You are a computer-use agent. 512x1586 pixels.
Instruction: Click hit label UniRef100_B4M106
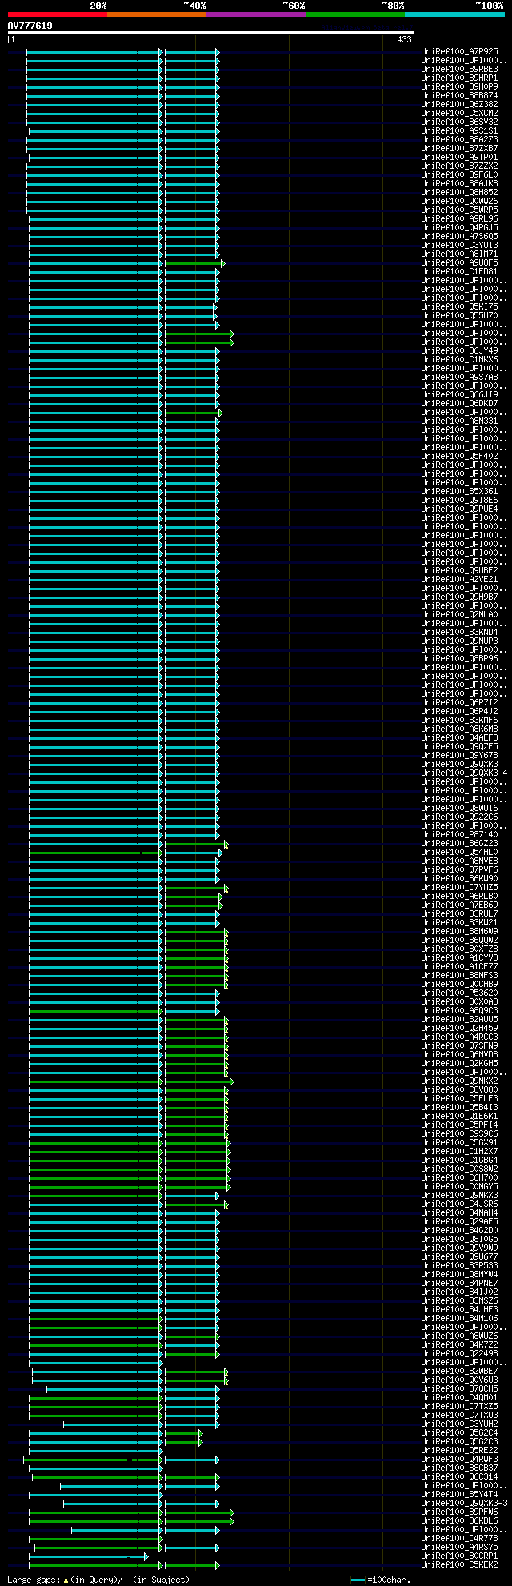[x=459, y=1318]
